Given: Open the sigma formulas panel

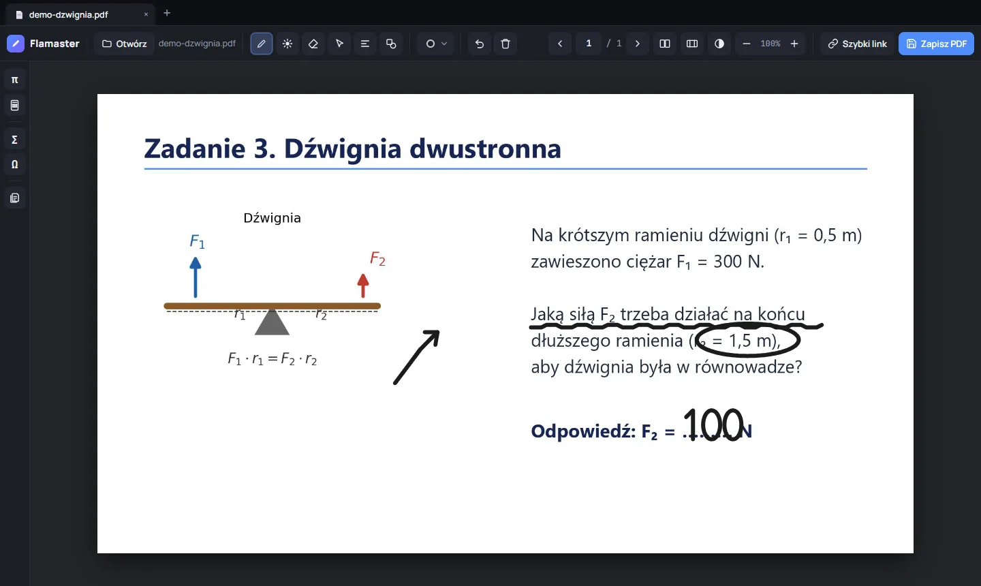Looking at the screenshot, I should click(x=15, y=139).
